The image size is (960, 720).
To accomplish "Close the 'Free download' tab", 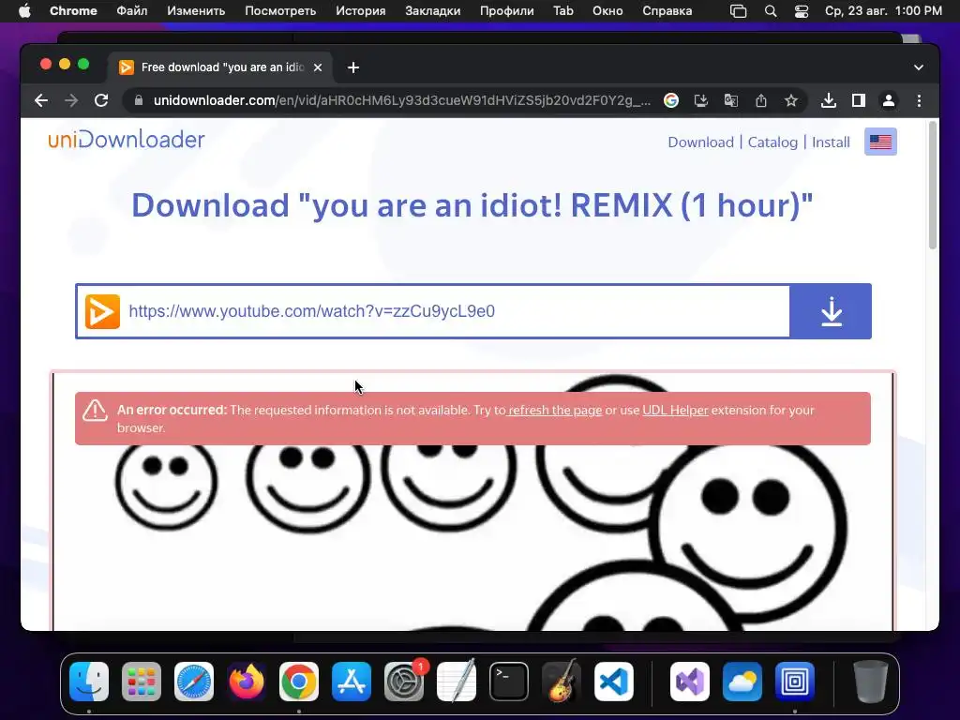I will (x=318, y=67).
